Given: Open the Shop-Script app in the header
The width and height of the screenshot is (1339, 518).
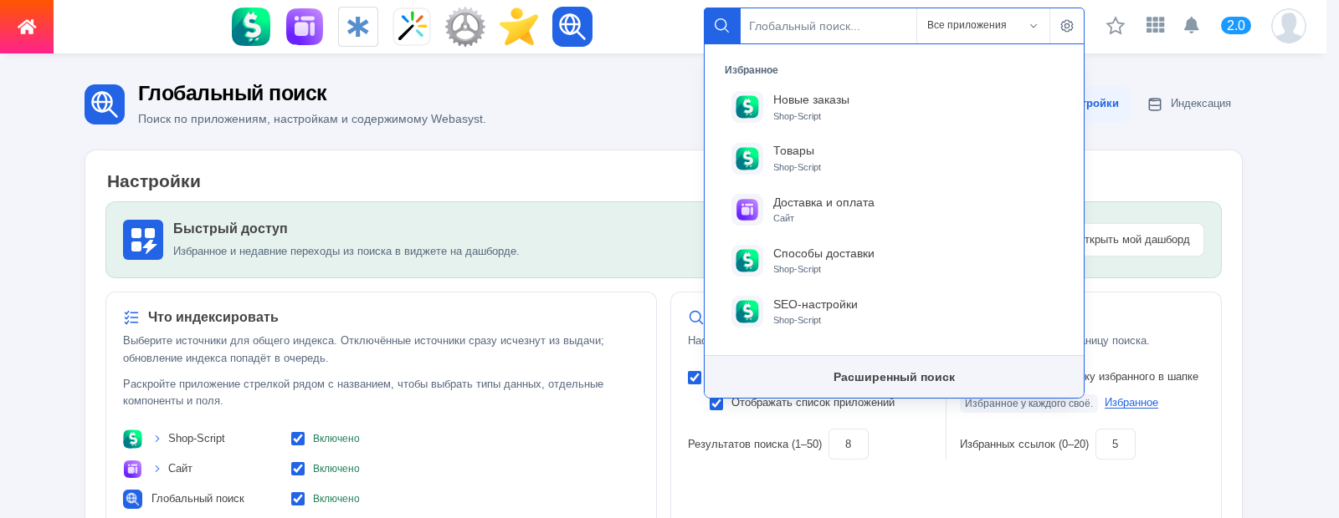Looking at the screenshot, I should point(251,27).
